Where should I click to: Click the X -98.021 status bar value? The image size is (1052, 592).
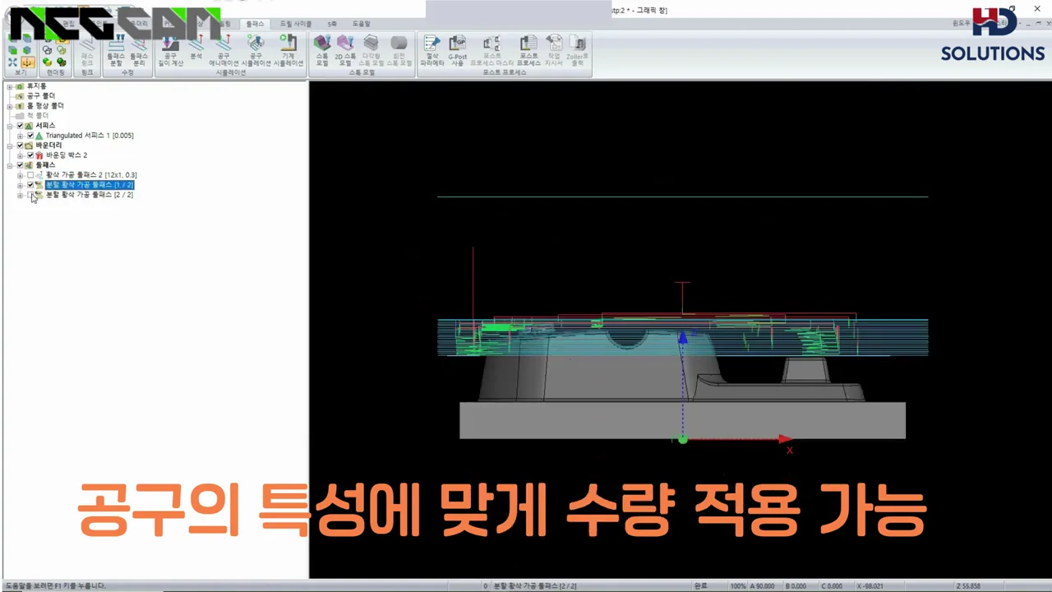[x=870, y=586]
